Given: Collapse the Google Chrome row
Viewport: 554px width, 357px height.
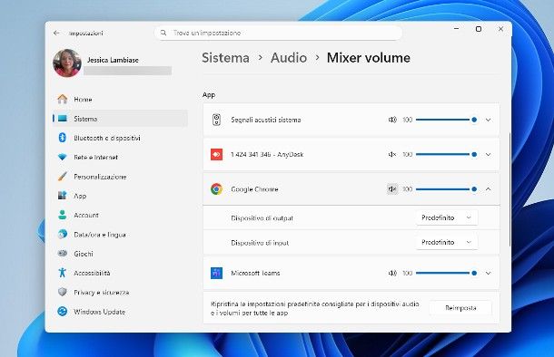Looking at the screenshot, I should click(x=488, y=189).
